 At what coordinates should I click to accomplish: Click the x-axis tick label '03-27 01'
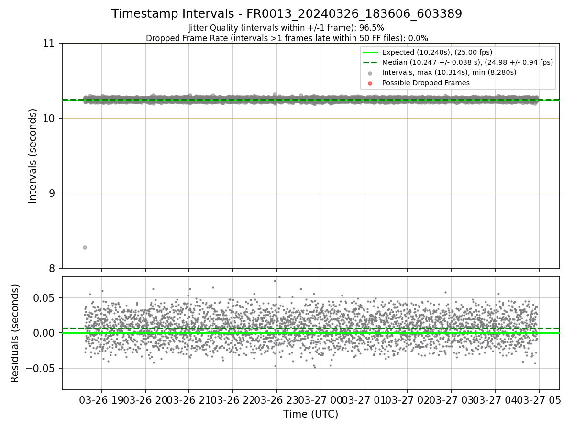point(364,400)
